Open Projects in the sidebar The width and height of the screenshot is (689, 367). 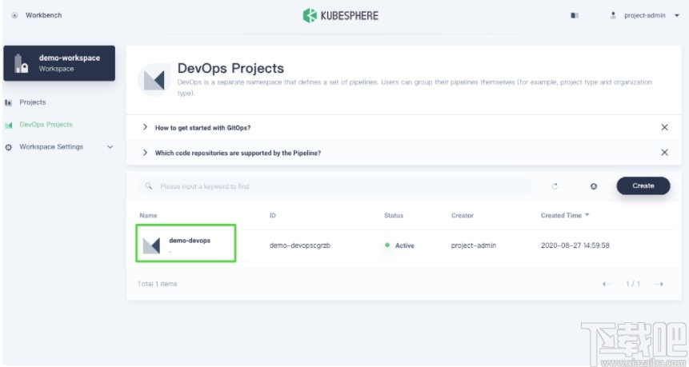pos(33,102)
